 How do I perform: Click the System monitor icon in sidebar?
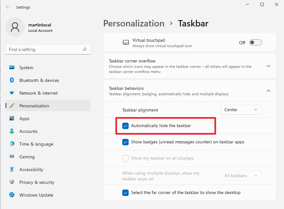point(12,68)
